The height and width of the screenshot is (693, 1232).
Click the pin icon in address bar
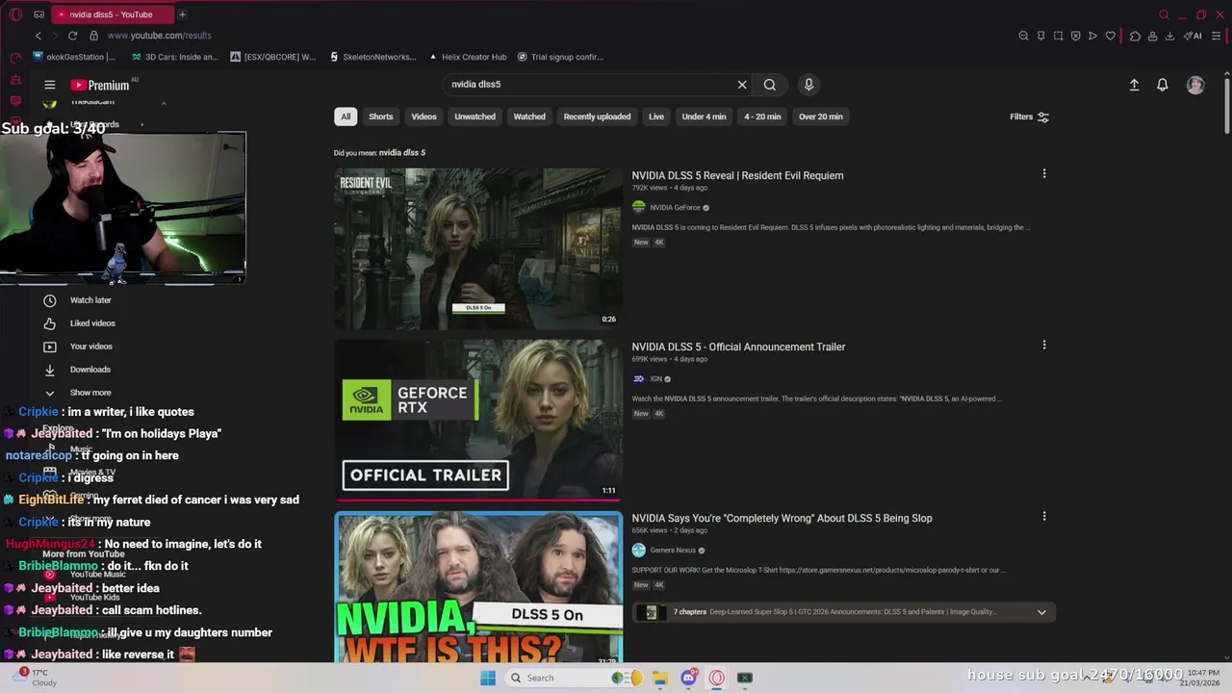coord(1040,36)
